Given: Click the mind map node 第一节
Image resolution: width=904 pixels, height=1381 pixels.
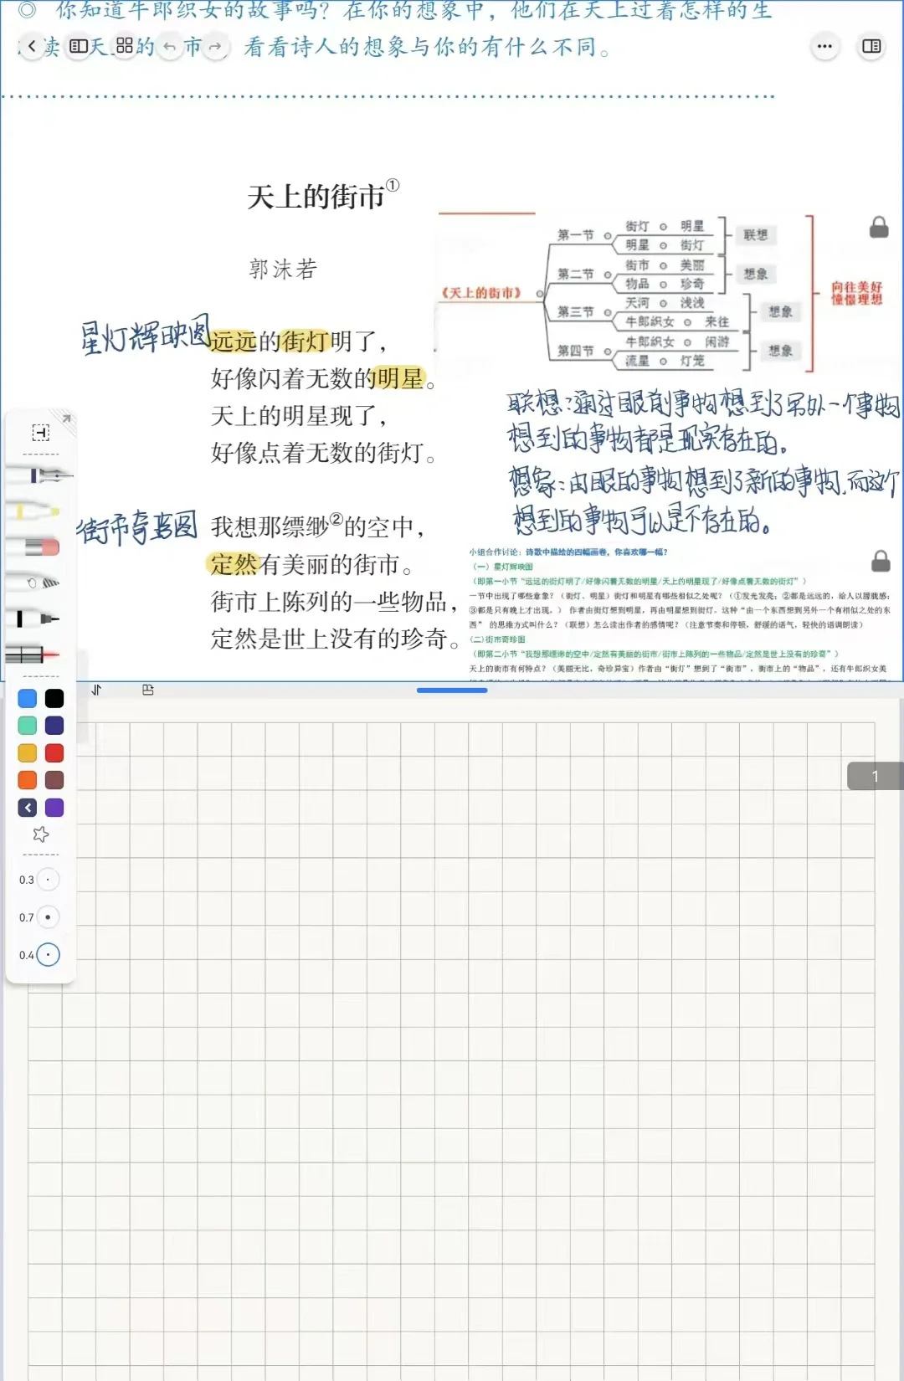Looking at the screenshot, I should click(x=576, y=235).
